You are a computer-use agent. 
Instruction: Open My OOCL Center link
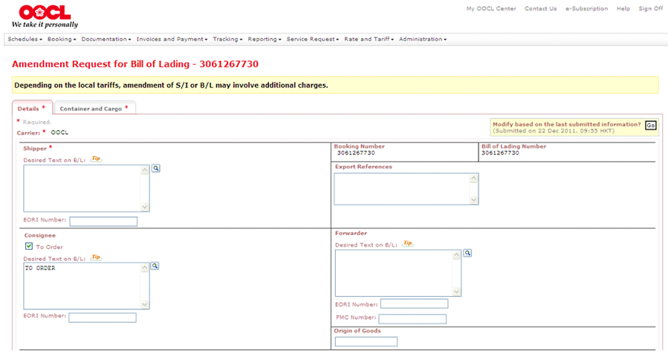490,9
